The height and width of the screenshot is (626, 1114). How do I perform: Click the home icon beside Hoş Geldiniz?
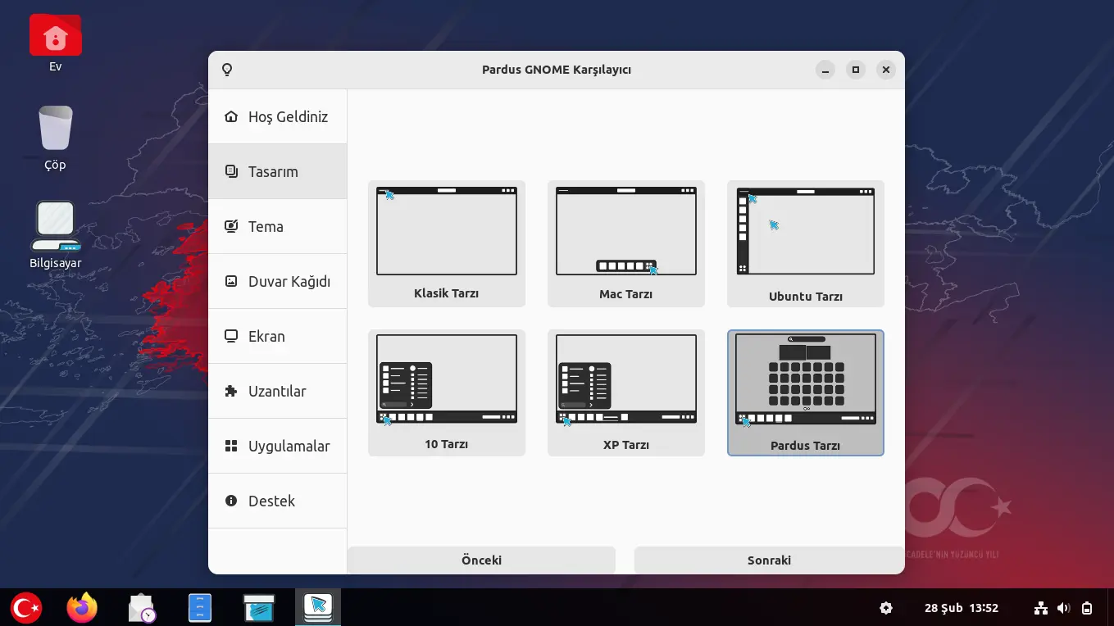[231, 116]
